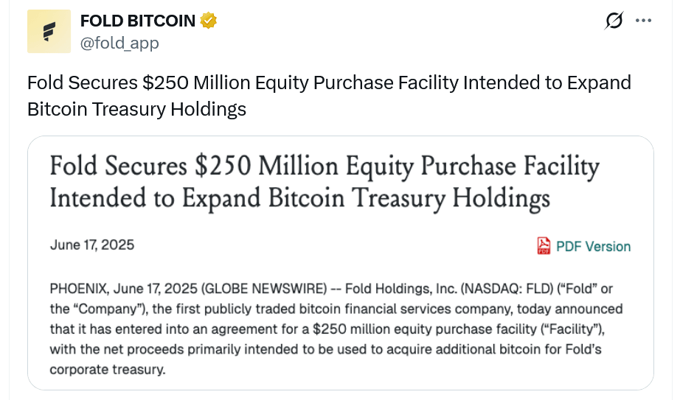The height and width of the screenshot is (400, 680).
Task: Open the press release headline in the card
Action: pos(325,167)
